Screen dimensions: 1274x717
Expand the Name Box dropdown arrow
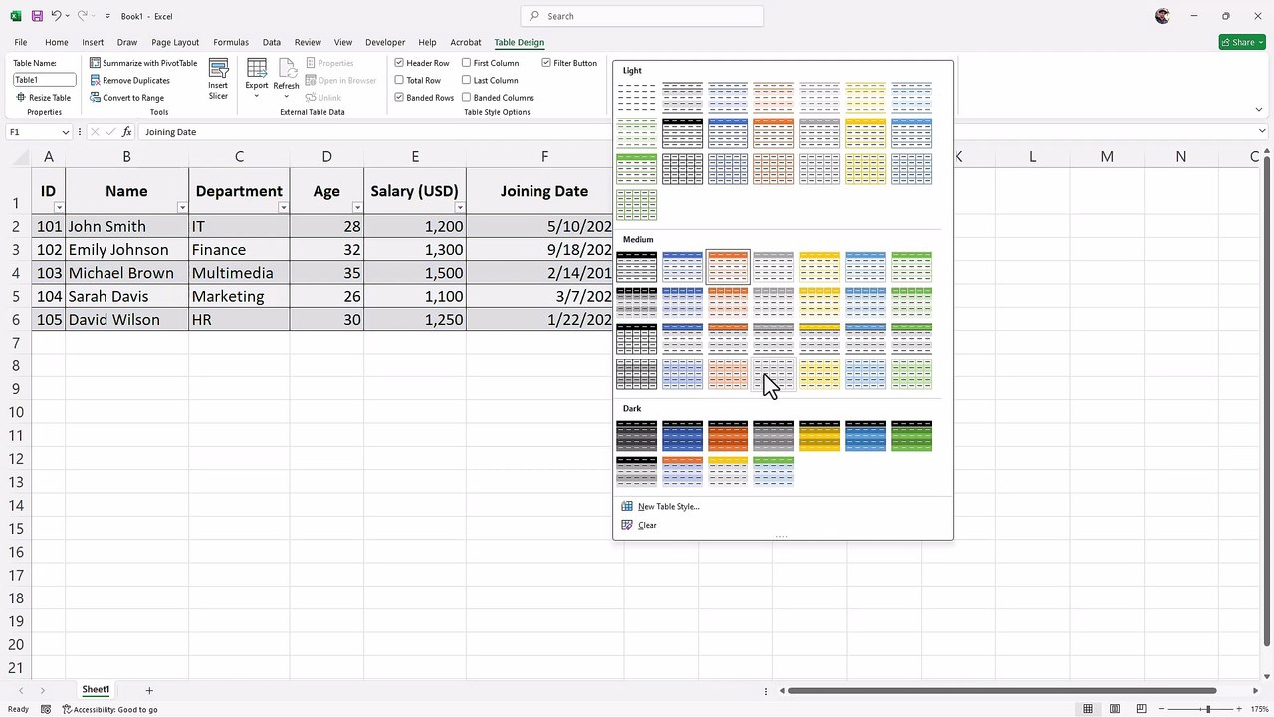tap(66, 132)
